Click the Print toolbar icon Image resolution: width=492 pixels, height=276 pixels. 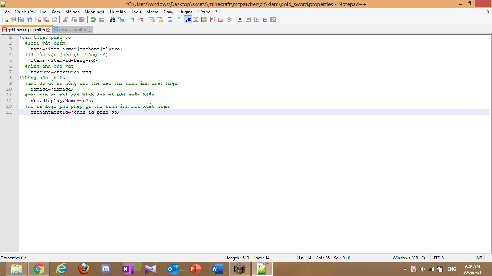(54, 19)
